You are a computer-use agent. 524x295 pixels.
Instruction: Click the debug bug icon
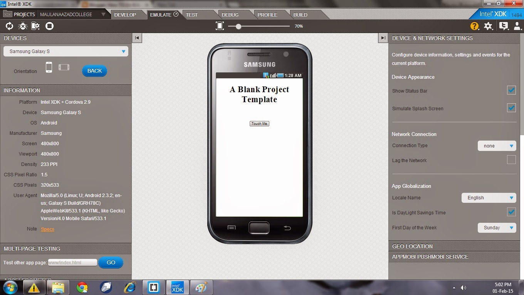tap(23, 26)
